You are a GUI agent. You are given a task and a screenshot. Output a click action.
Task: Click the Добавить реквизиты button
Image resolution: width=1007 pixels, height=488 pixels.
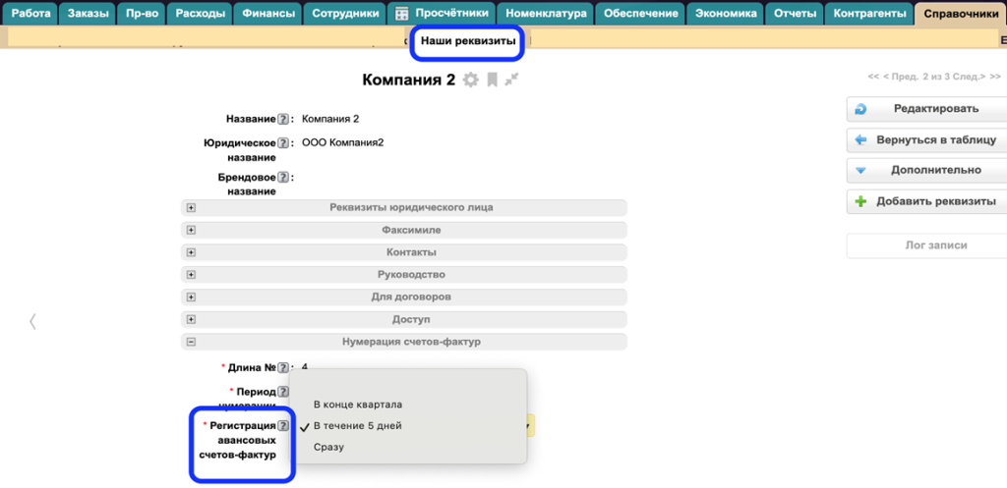[925, 201]
